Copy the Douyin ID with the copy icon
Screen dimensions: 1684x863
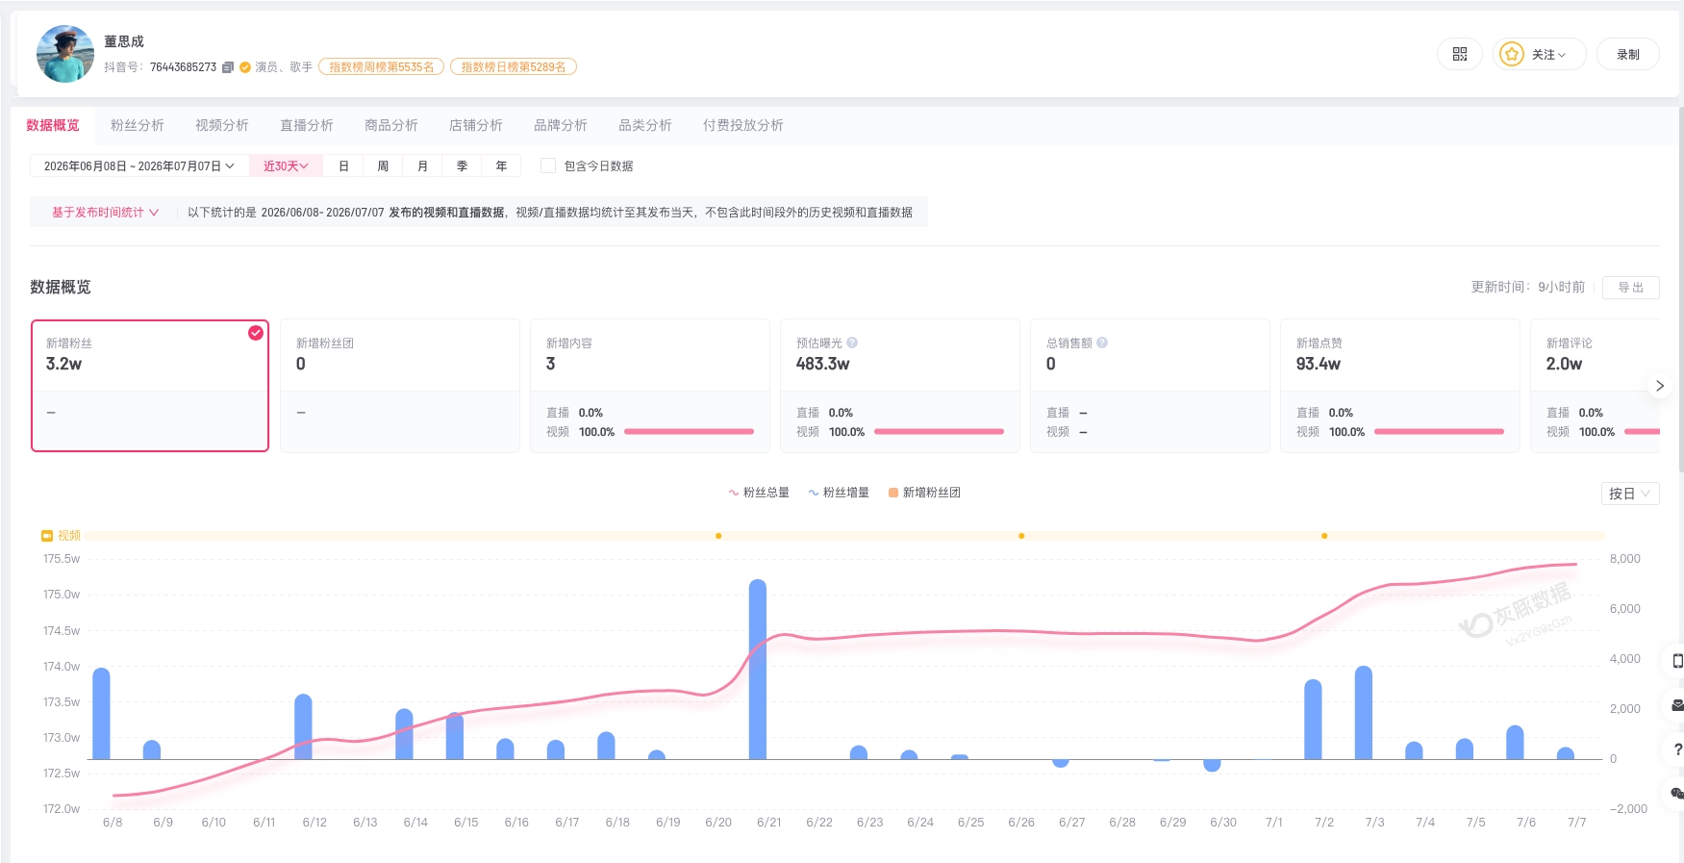tap(228, 67)
